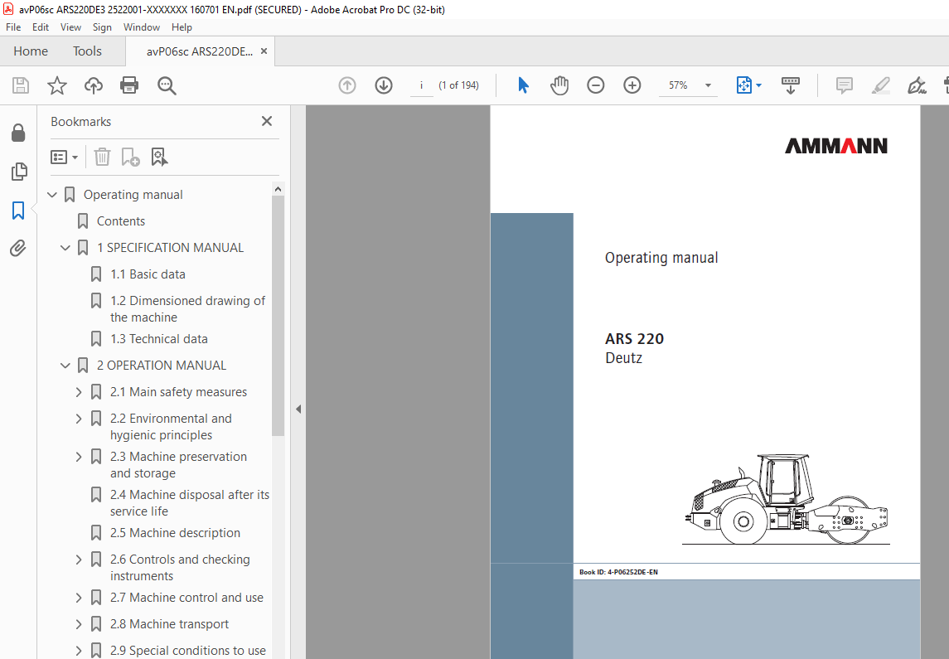Viewport: 949px width, 659px height.
Task: Expand 2.3 Machine preservation and storage
Action: click(x=79, y=457)
